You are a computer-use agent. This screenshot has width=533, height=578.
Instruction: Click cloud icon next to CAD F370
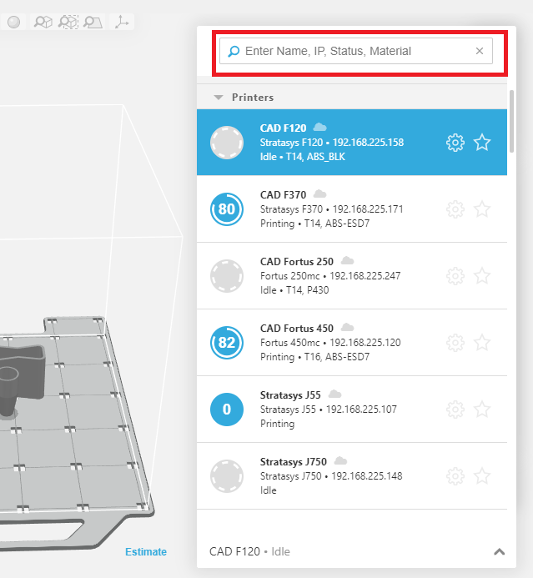pos(319,194)
